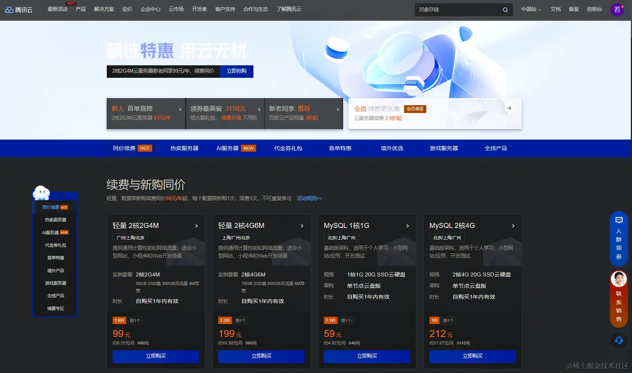
Task: Click the 上海/广州/北京 region tag
Action: [236, 238]
